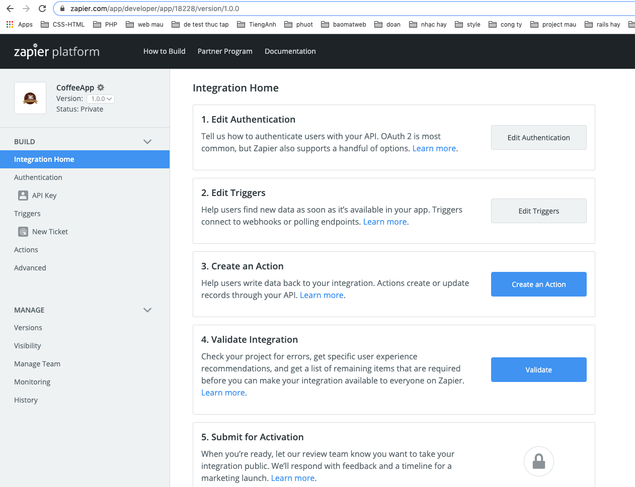This screenshot has height=487, width=635.
Task: Open the Partner Program menu item
Action: click(x=225, y=51)
